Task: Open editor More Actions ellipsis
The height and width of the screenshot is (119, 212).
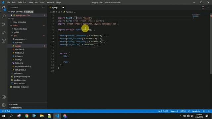Action: pos(208,7)
